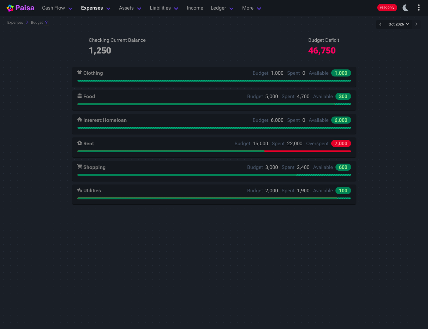Click the Shopping cart icon
The width and height of the screenshot is (428, 329).
pyautogui.click(x=79, y=167)
